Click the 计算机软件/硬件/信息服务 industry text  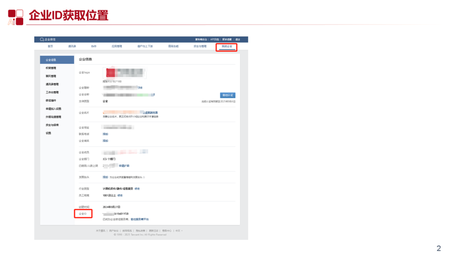point(118,189)
